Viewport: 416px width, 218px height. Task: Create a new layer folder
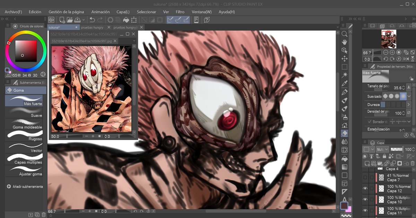[x=380, y=163]
